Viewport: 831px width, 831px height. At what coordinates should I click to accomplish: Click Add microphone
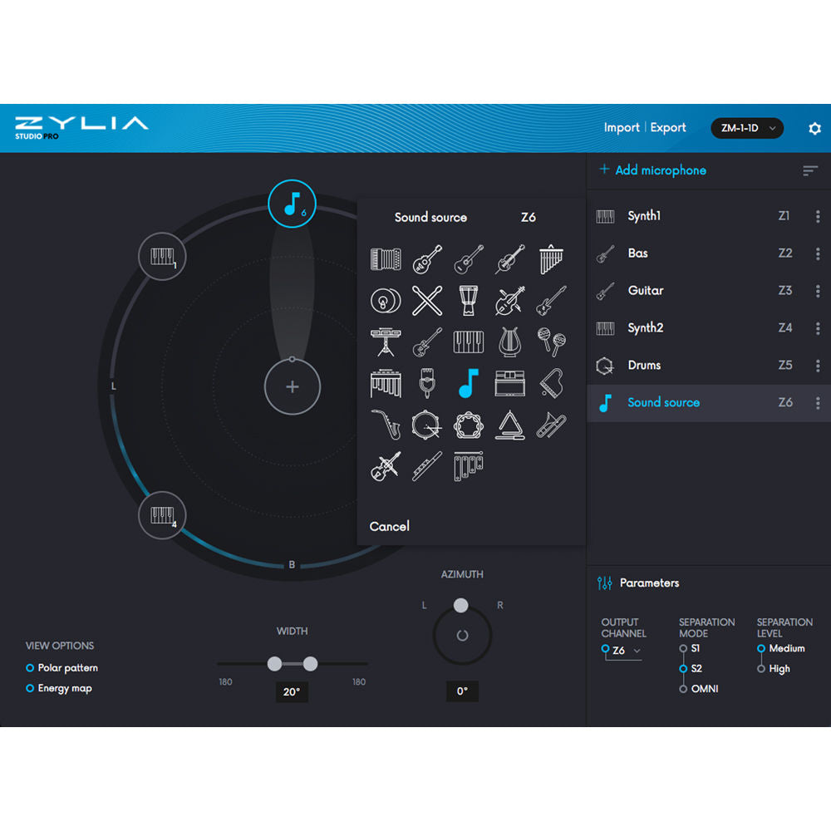pos(652,170)
